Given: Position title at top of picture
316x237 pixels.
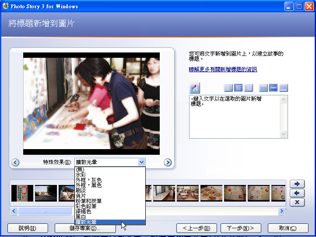Looking at the screenshot, I should click(263, 88).
